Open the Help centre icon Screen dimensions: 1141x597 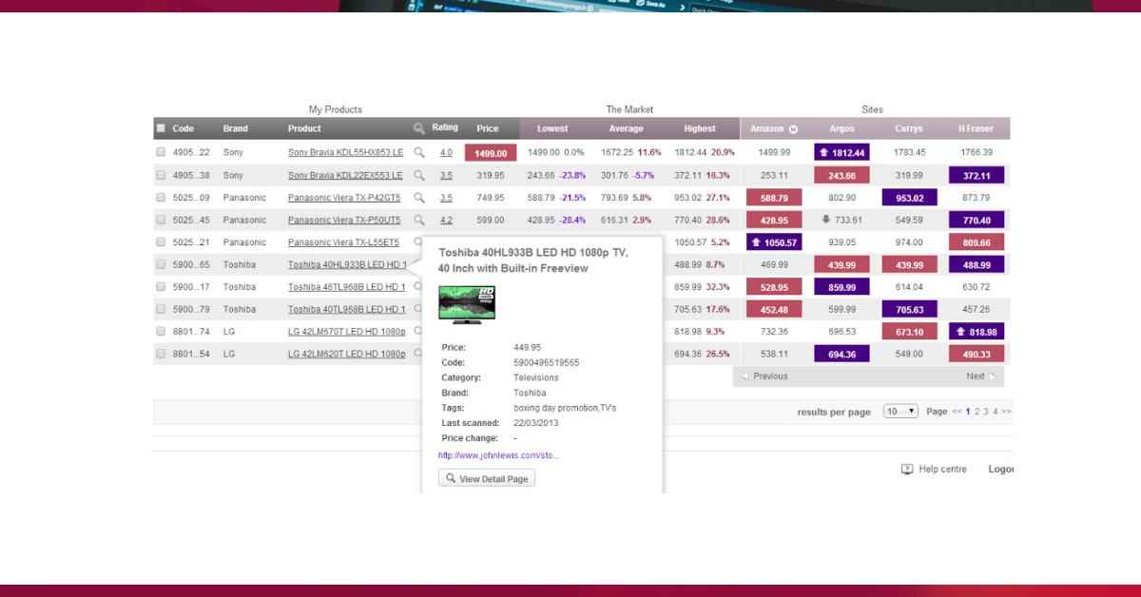[907, 469]
